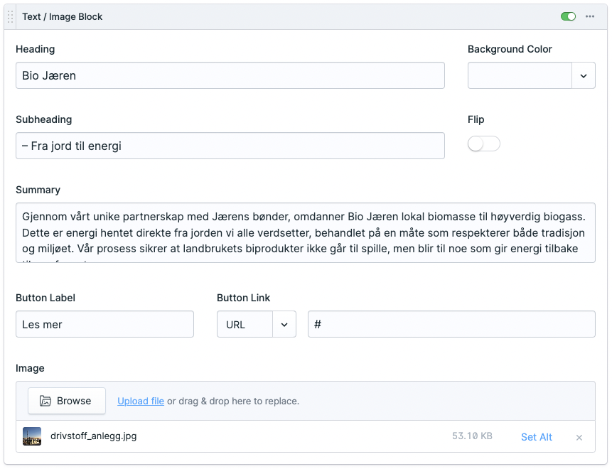Click the Background Color swatch field
The image size is (612, 469).
pyautogui.click(x=520, y=76)
